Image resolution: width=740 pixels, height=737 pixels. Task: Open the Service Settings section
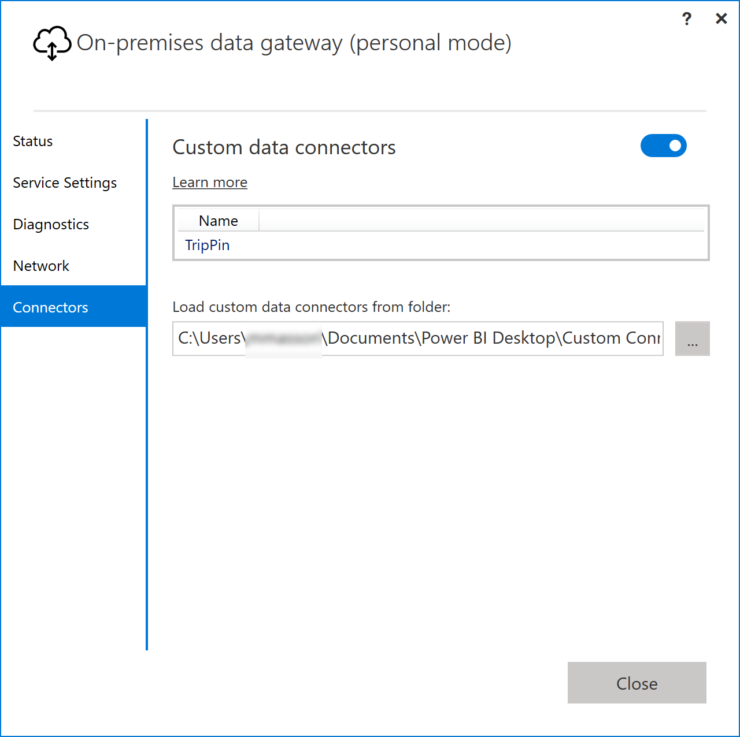coord(64,183)
